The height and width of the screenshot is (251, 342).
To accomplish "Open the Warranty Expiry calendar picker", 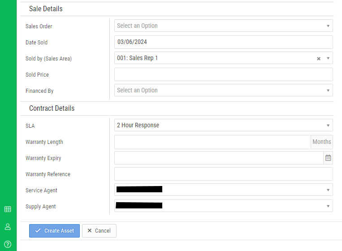I will [328, 158].
